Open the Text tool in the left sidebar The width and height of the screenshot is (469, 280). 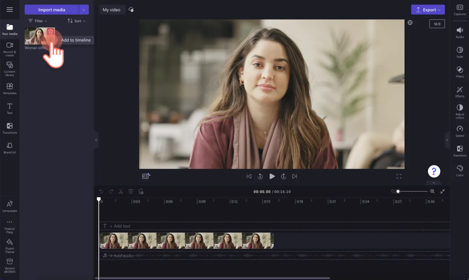(x=10, y=107)
